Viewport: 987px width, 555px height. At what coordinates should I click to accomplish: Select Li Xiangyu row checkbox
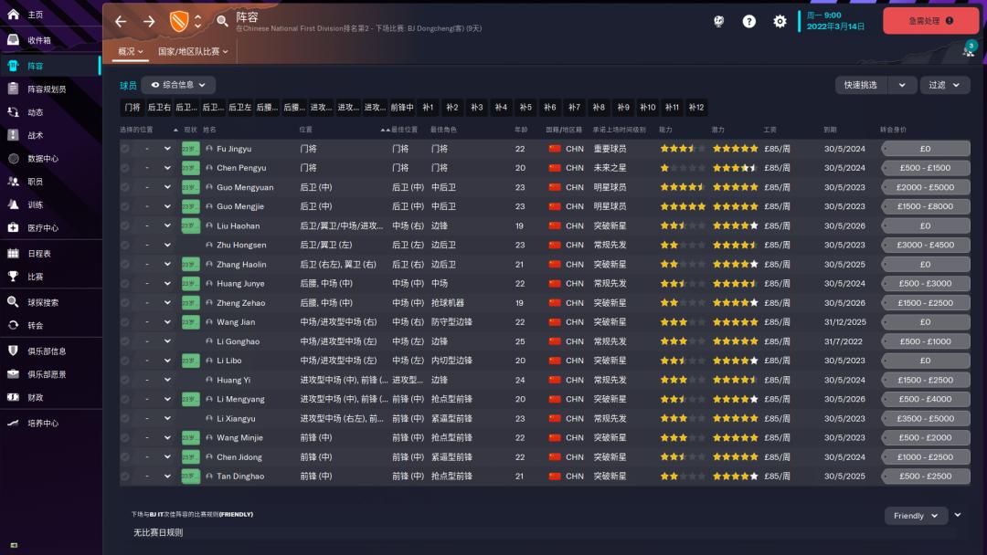[125, 418]
